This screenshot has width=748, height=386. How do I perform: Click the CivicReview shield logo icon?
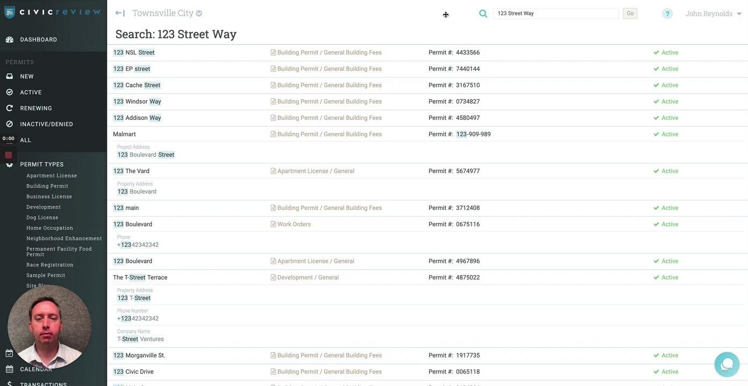10,12
